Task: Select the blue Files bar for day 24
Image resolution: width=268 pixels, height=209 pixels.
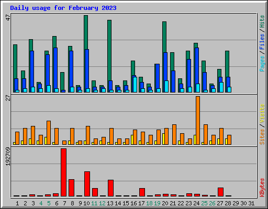Action: pyautogui.click(x=197, y=66)
